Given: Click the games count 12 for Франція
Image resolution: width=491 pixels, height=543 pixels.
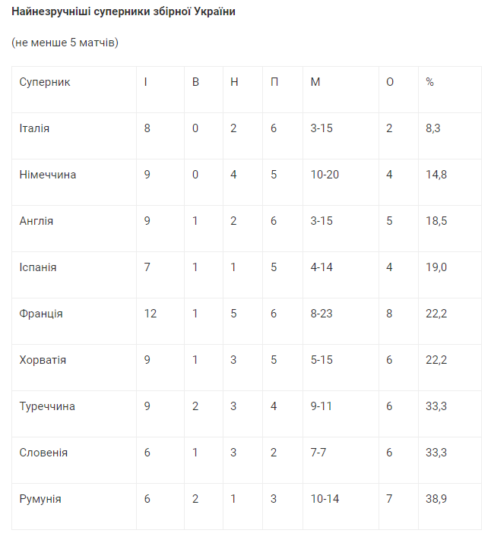Looking at the screenshot, I should [x=150, y=314].
